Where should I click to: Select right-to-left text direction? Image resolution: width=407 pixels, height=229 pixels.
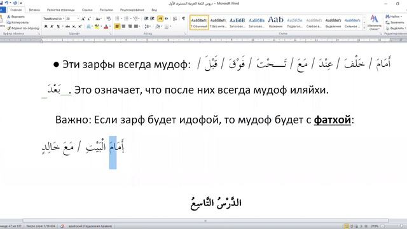pos(167,18)
